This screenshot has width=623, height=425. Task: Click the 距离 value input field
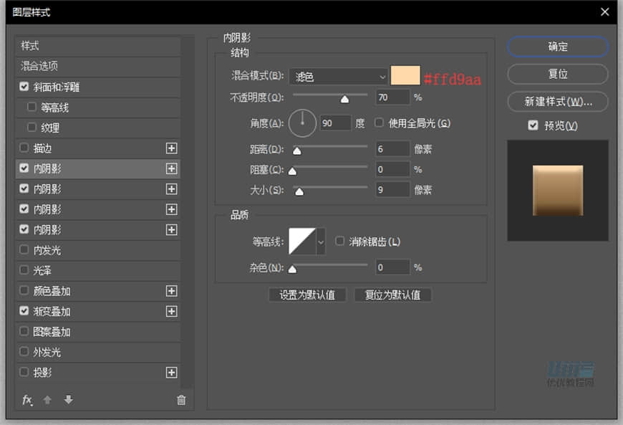[392, 148]
